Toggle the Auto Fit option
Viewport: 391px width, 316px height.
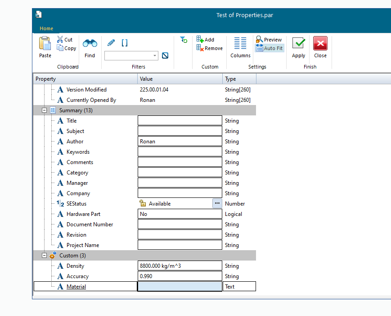pyautogui.click(x=270, y=48)
